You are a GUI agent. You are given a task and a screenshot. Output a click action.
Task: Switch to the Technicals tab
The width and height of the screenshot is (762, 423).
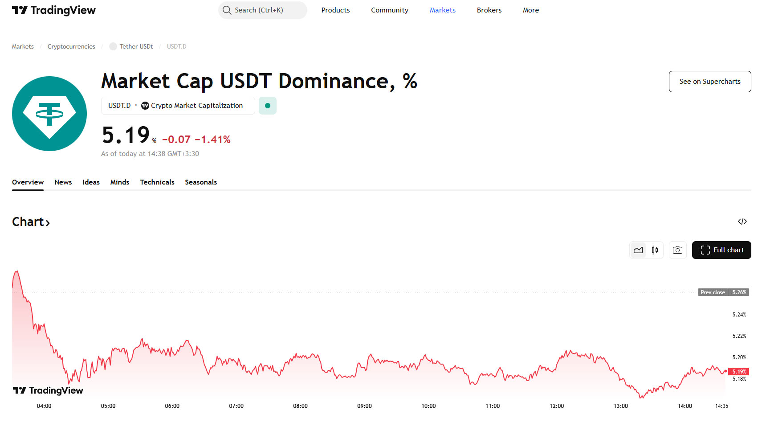point(157,182)
